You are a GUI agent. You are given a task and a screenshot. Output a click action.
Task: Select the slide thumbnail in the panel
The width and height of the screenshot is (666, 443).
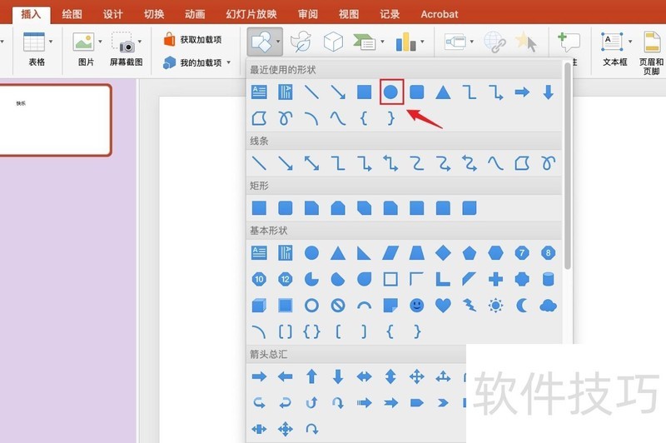click(x=54, y=120)
